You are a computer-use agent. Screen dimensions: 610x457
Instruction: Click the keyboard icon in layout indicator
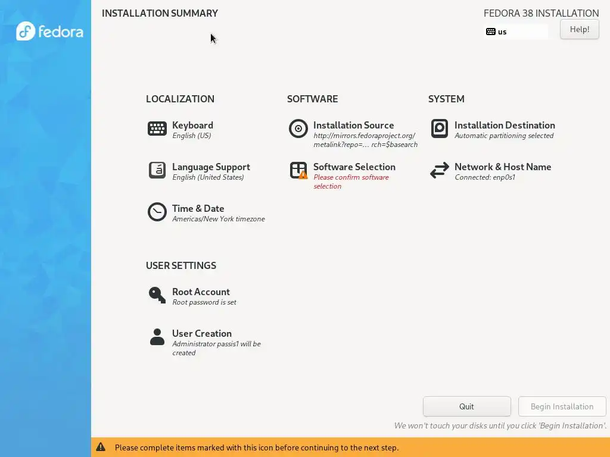[491, 32]
